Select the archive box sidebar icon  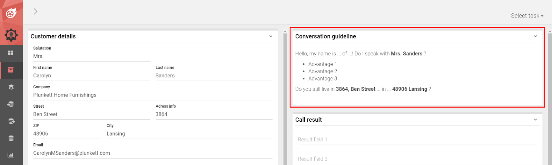[11, 70]
